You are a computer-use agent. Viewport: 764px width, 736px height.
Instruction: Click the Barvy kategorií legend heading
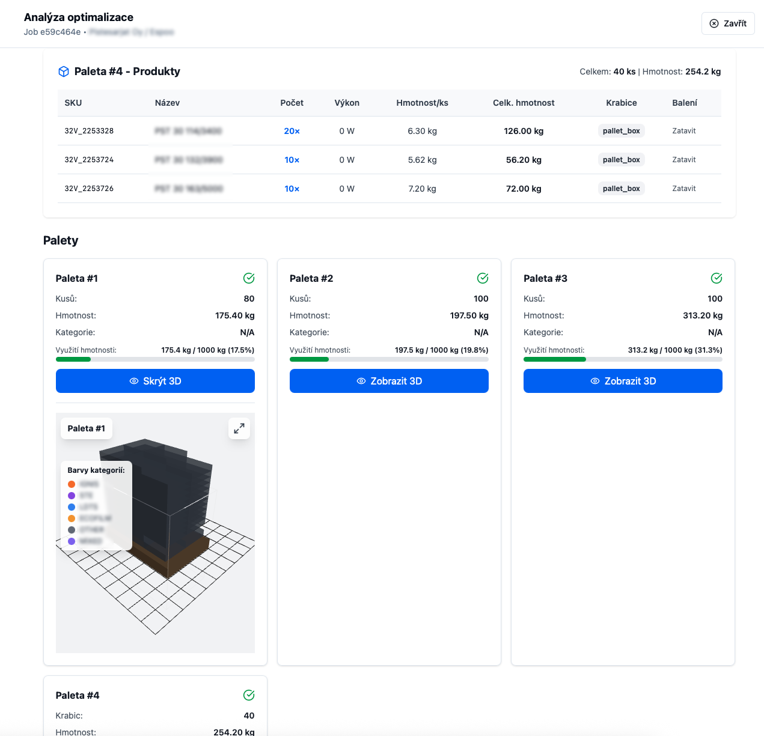click(x=96, y=470)
